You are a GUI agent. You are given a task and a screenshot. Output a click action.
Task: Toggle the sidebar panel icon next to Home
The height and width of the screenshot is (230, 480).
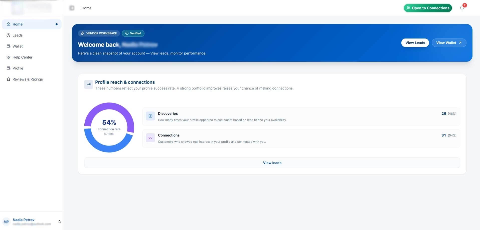[72, 8]
